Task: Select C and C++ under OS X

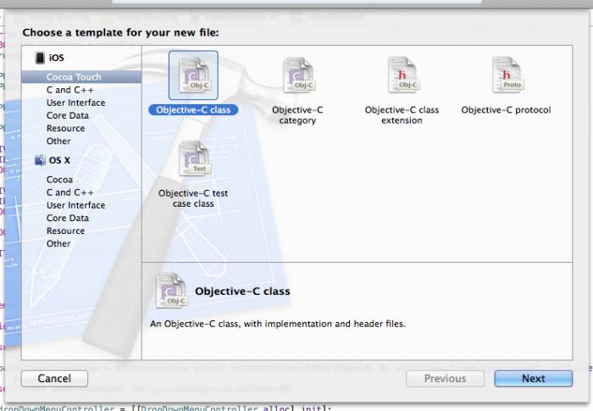Action: [x=70, y=192]
